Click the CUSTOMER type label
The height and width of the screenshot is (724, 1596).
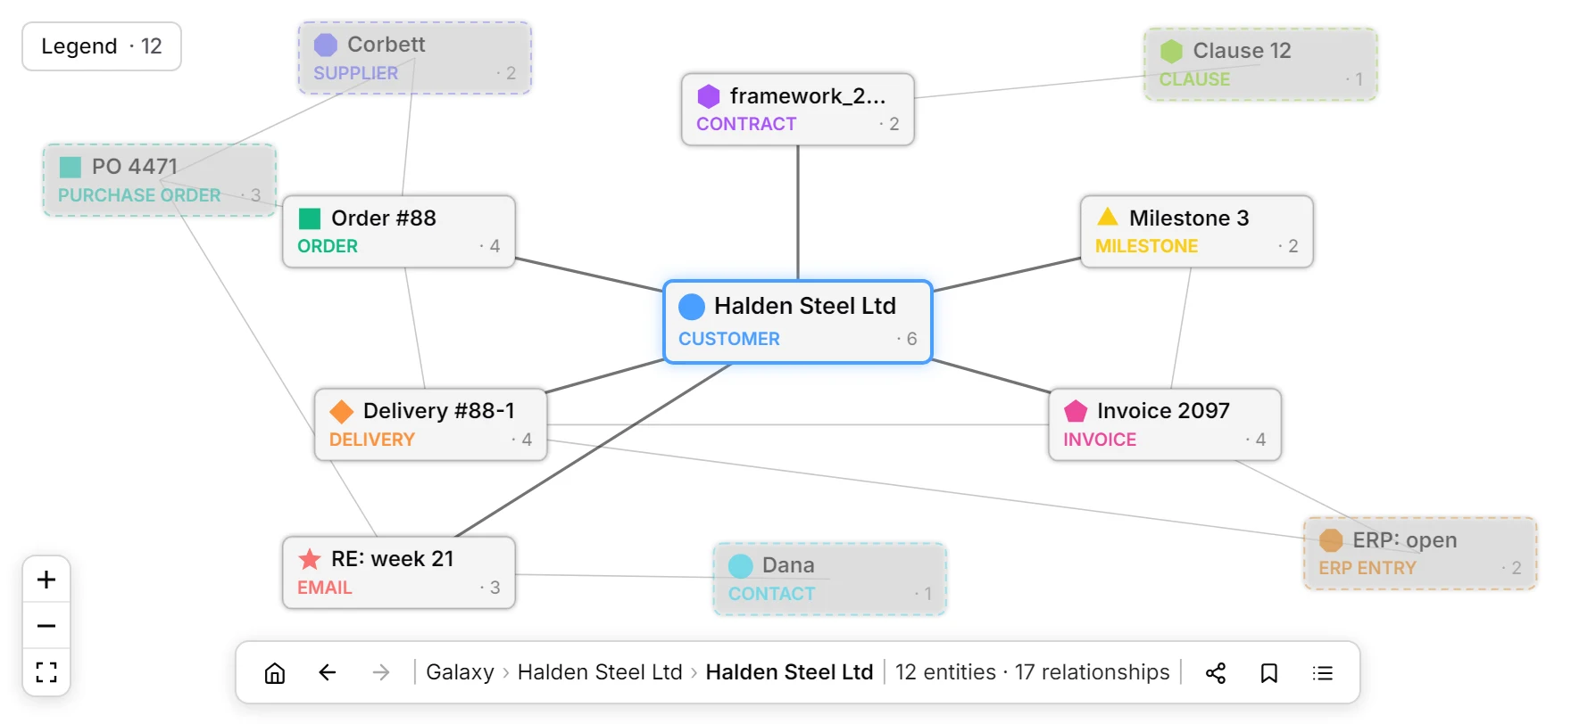(729, 339)
